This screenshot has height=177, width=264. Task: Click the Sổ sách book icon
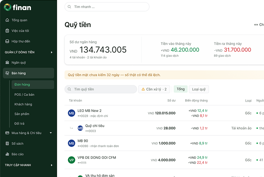tap(7, 144)
